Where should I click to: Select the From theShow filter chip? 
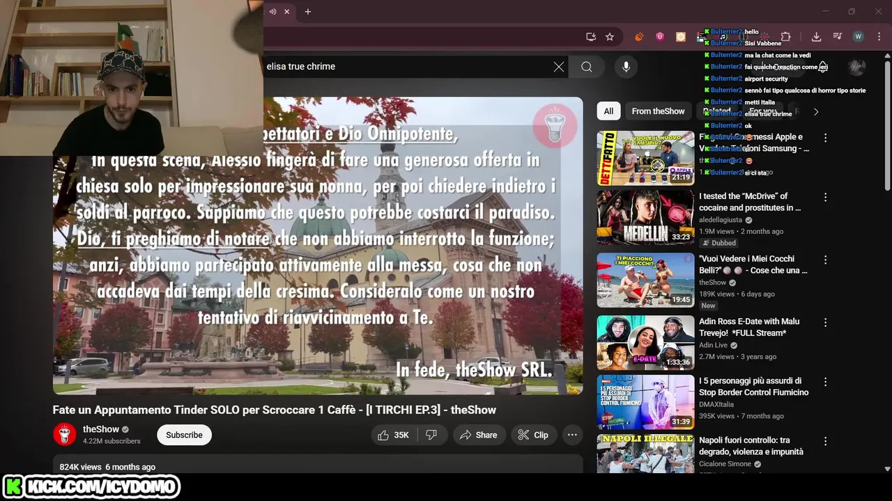(658, 111)
